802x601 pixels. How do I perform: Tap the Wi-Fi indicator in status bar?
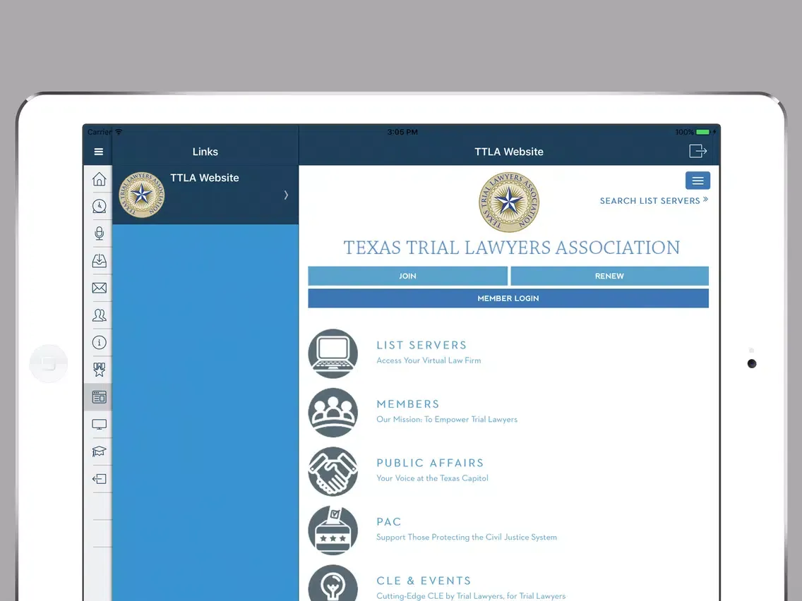click(x=119, y=132)
